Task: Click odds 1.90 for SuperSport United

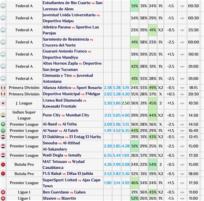Action: click(108, 183)
